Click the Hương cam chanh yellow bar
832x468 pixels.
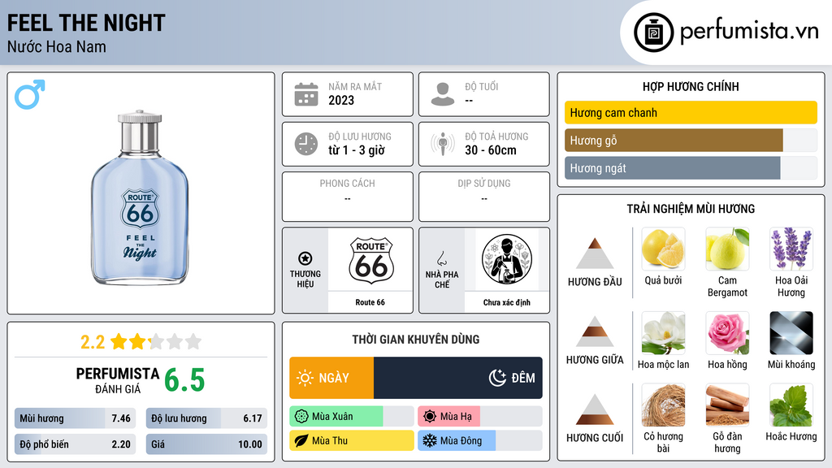(691, 112)
